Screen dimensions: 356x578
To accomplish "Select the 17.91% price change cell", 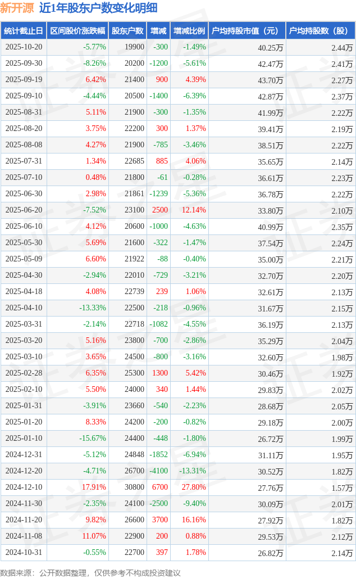I will click(x=95, y=487).
